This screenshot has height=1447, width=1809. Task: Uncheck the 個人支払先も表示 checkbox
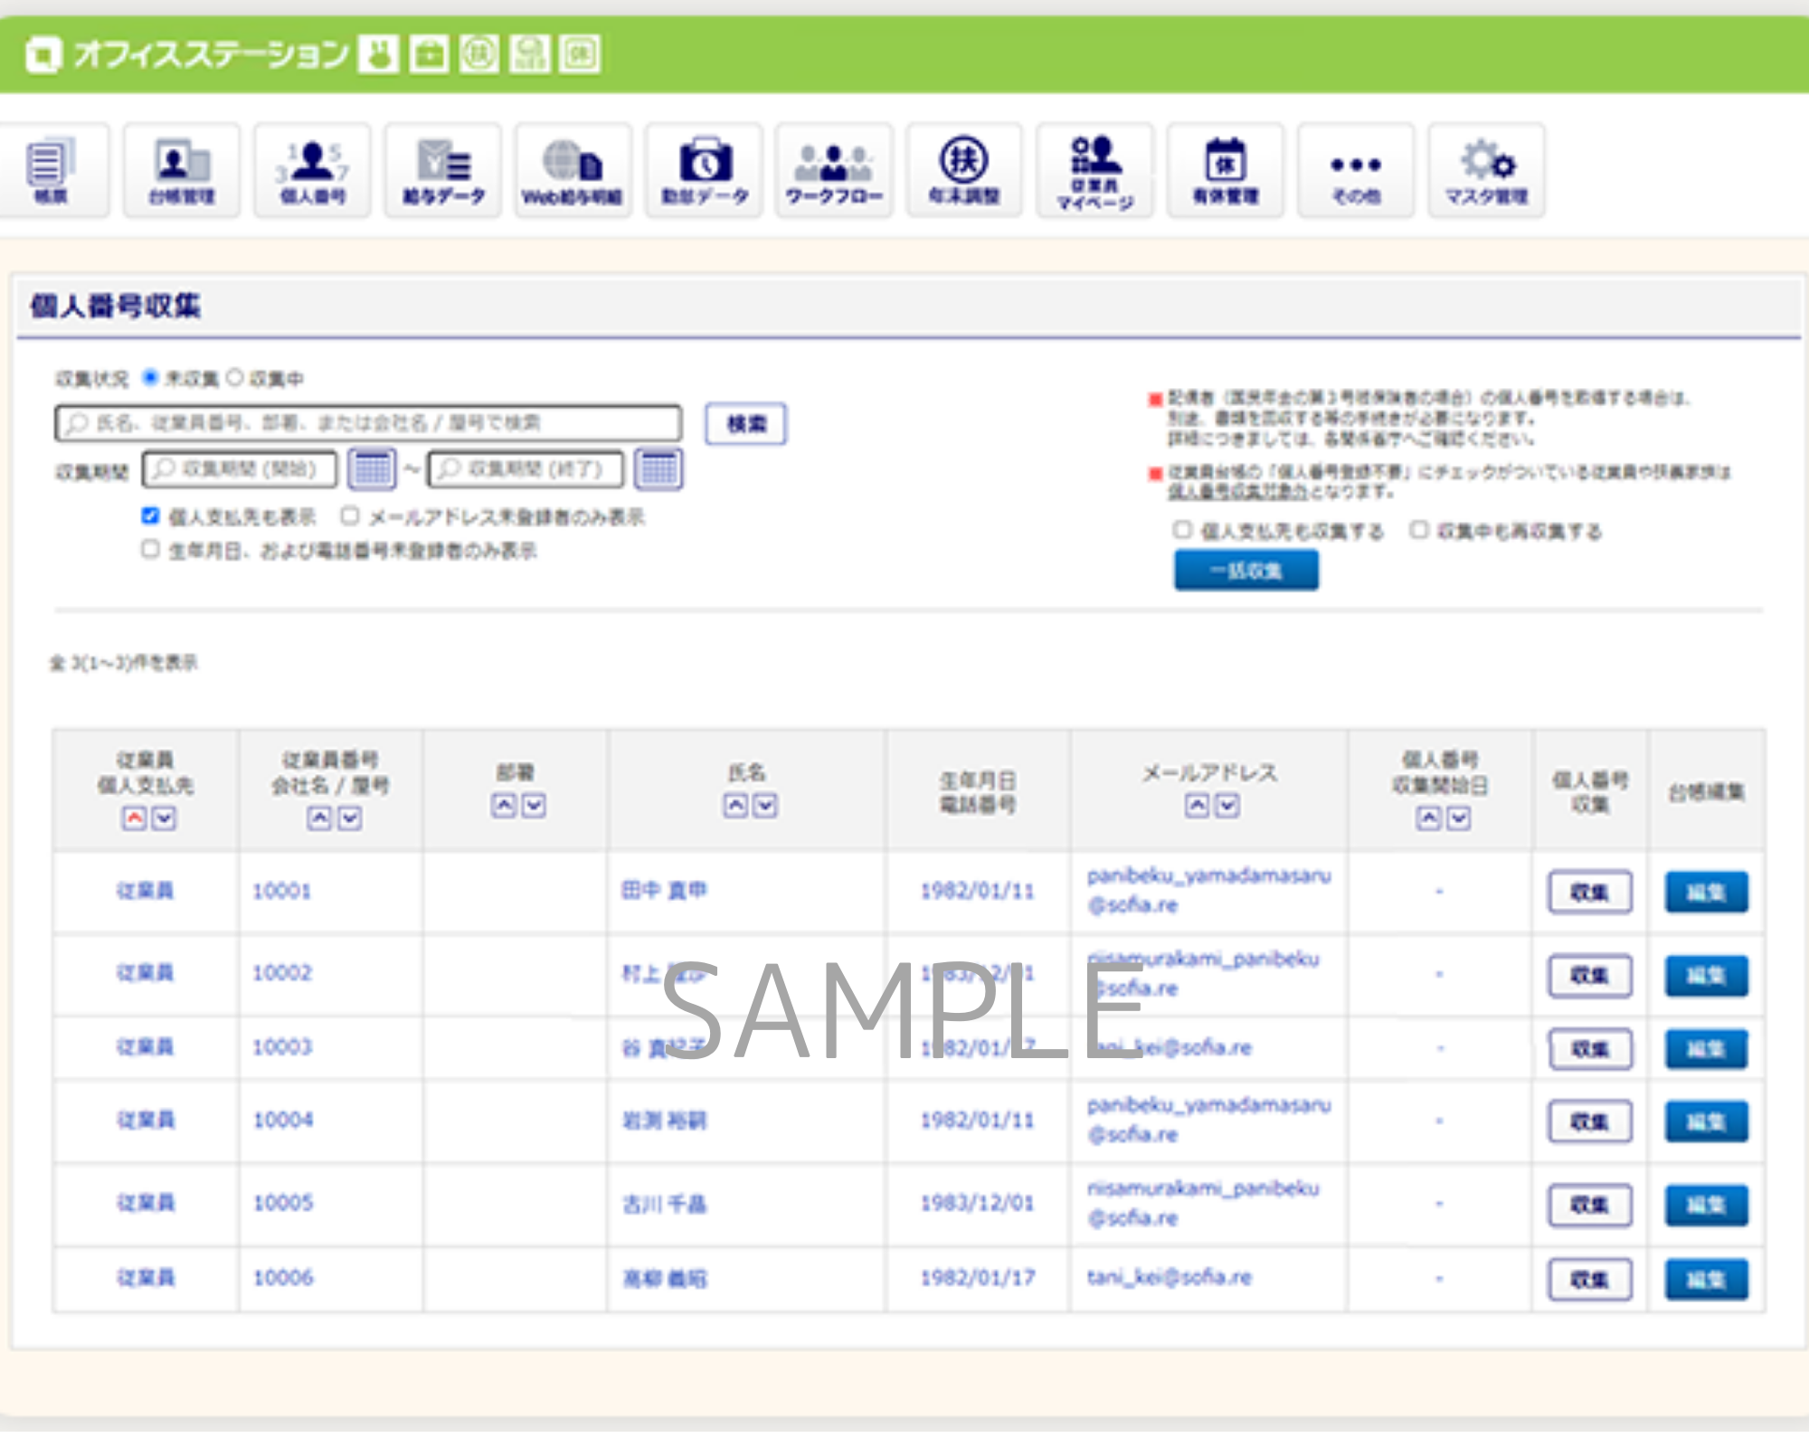pos(150,516)
